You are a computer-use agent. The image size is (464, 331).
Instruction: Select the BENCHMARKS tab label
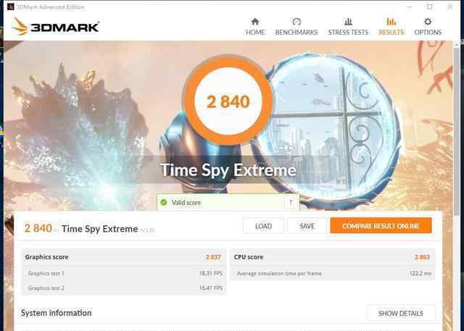tap(297, 32)
